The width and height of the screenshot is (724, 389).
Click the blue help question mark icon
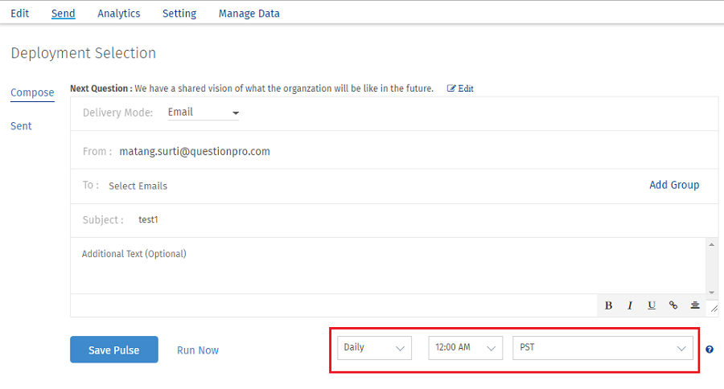710,349
